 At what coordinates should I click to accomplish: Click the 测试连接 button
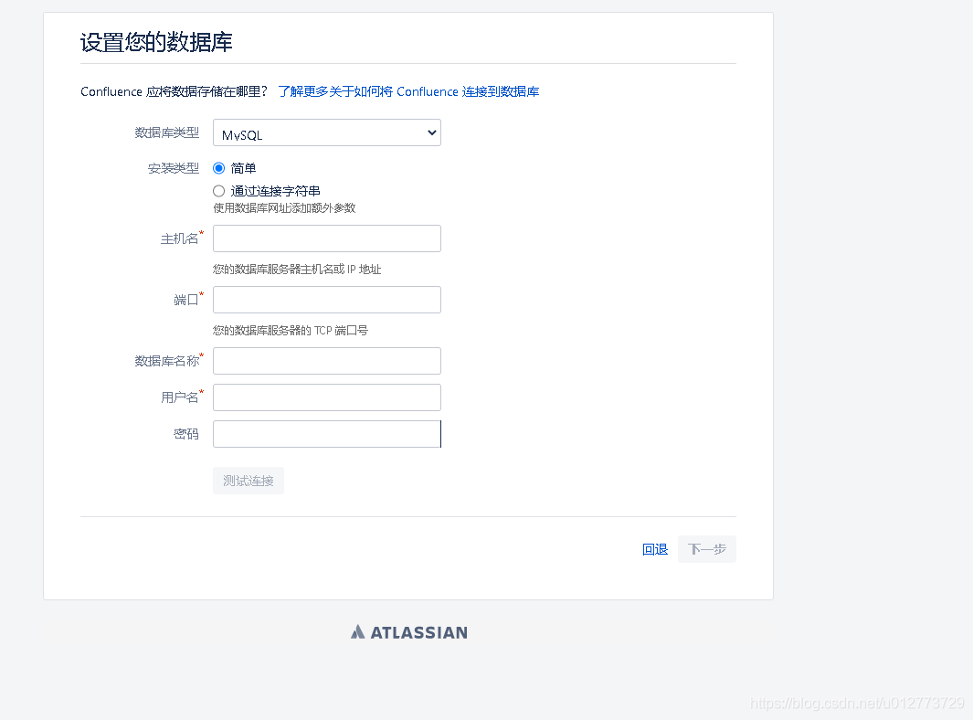tap(249, 481)
